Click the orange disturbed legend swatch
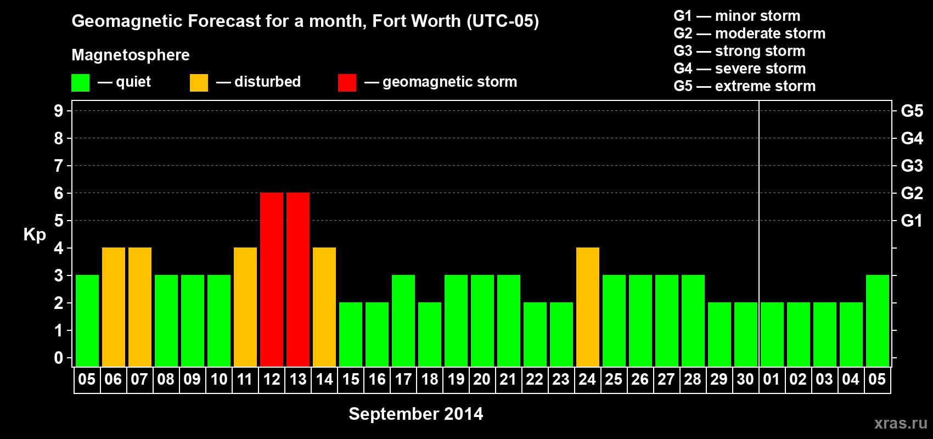 point(199,83)
